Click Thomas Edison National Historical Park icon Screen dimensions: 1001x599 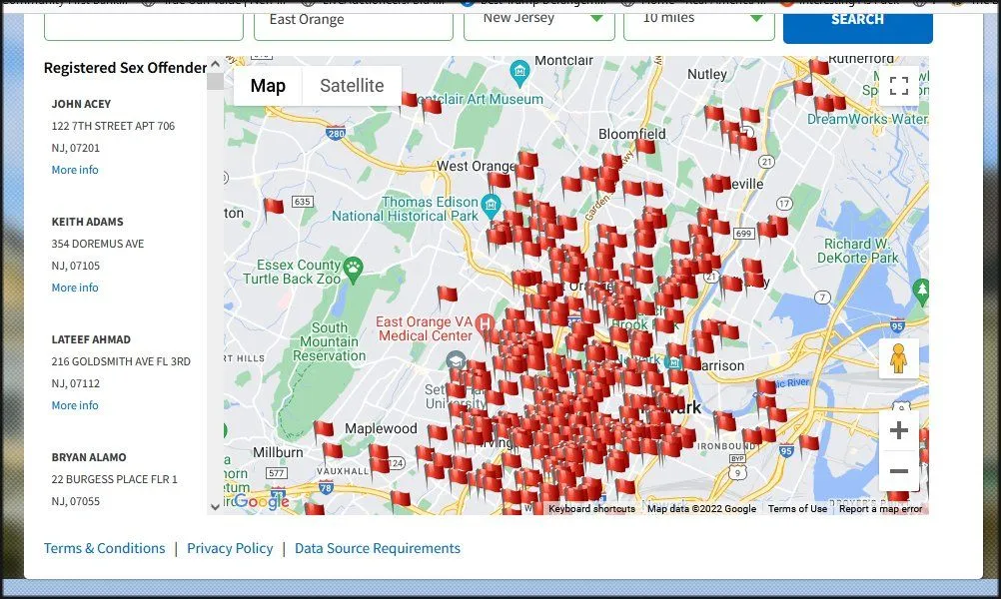[491, 207]
